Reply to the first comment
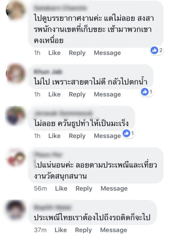Image resolution: width=181 pixels, height=241 pixels. (x=77, y=53)
